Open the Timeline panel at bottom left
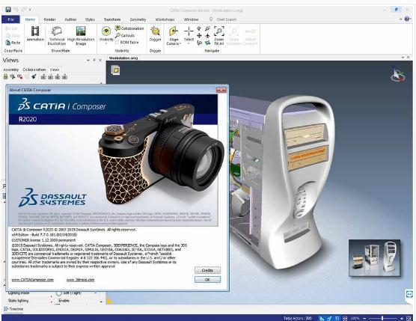416x321 pixels. click(13, 309)
